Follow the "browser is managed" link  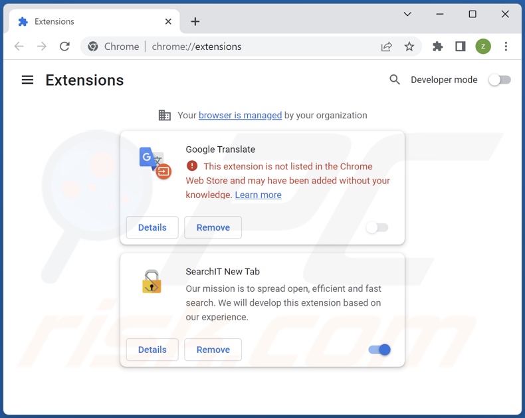coord(240,115)
